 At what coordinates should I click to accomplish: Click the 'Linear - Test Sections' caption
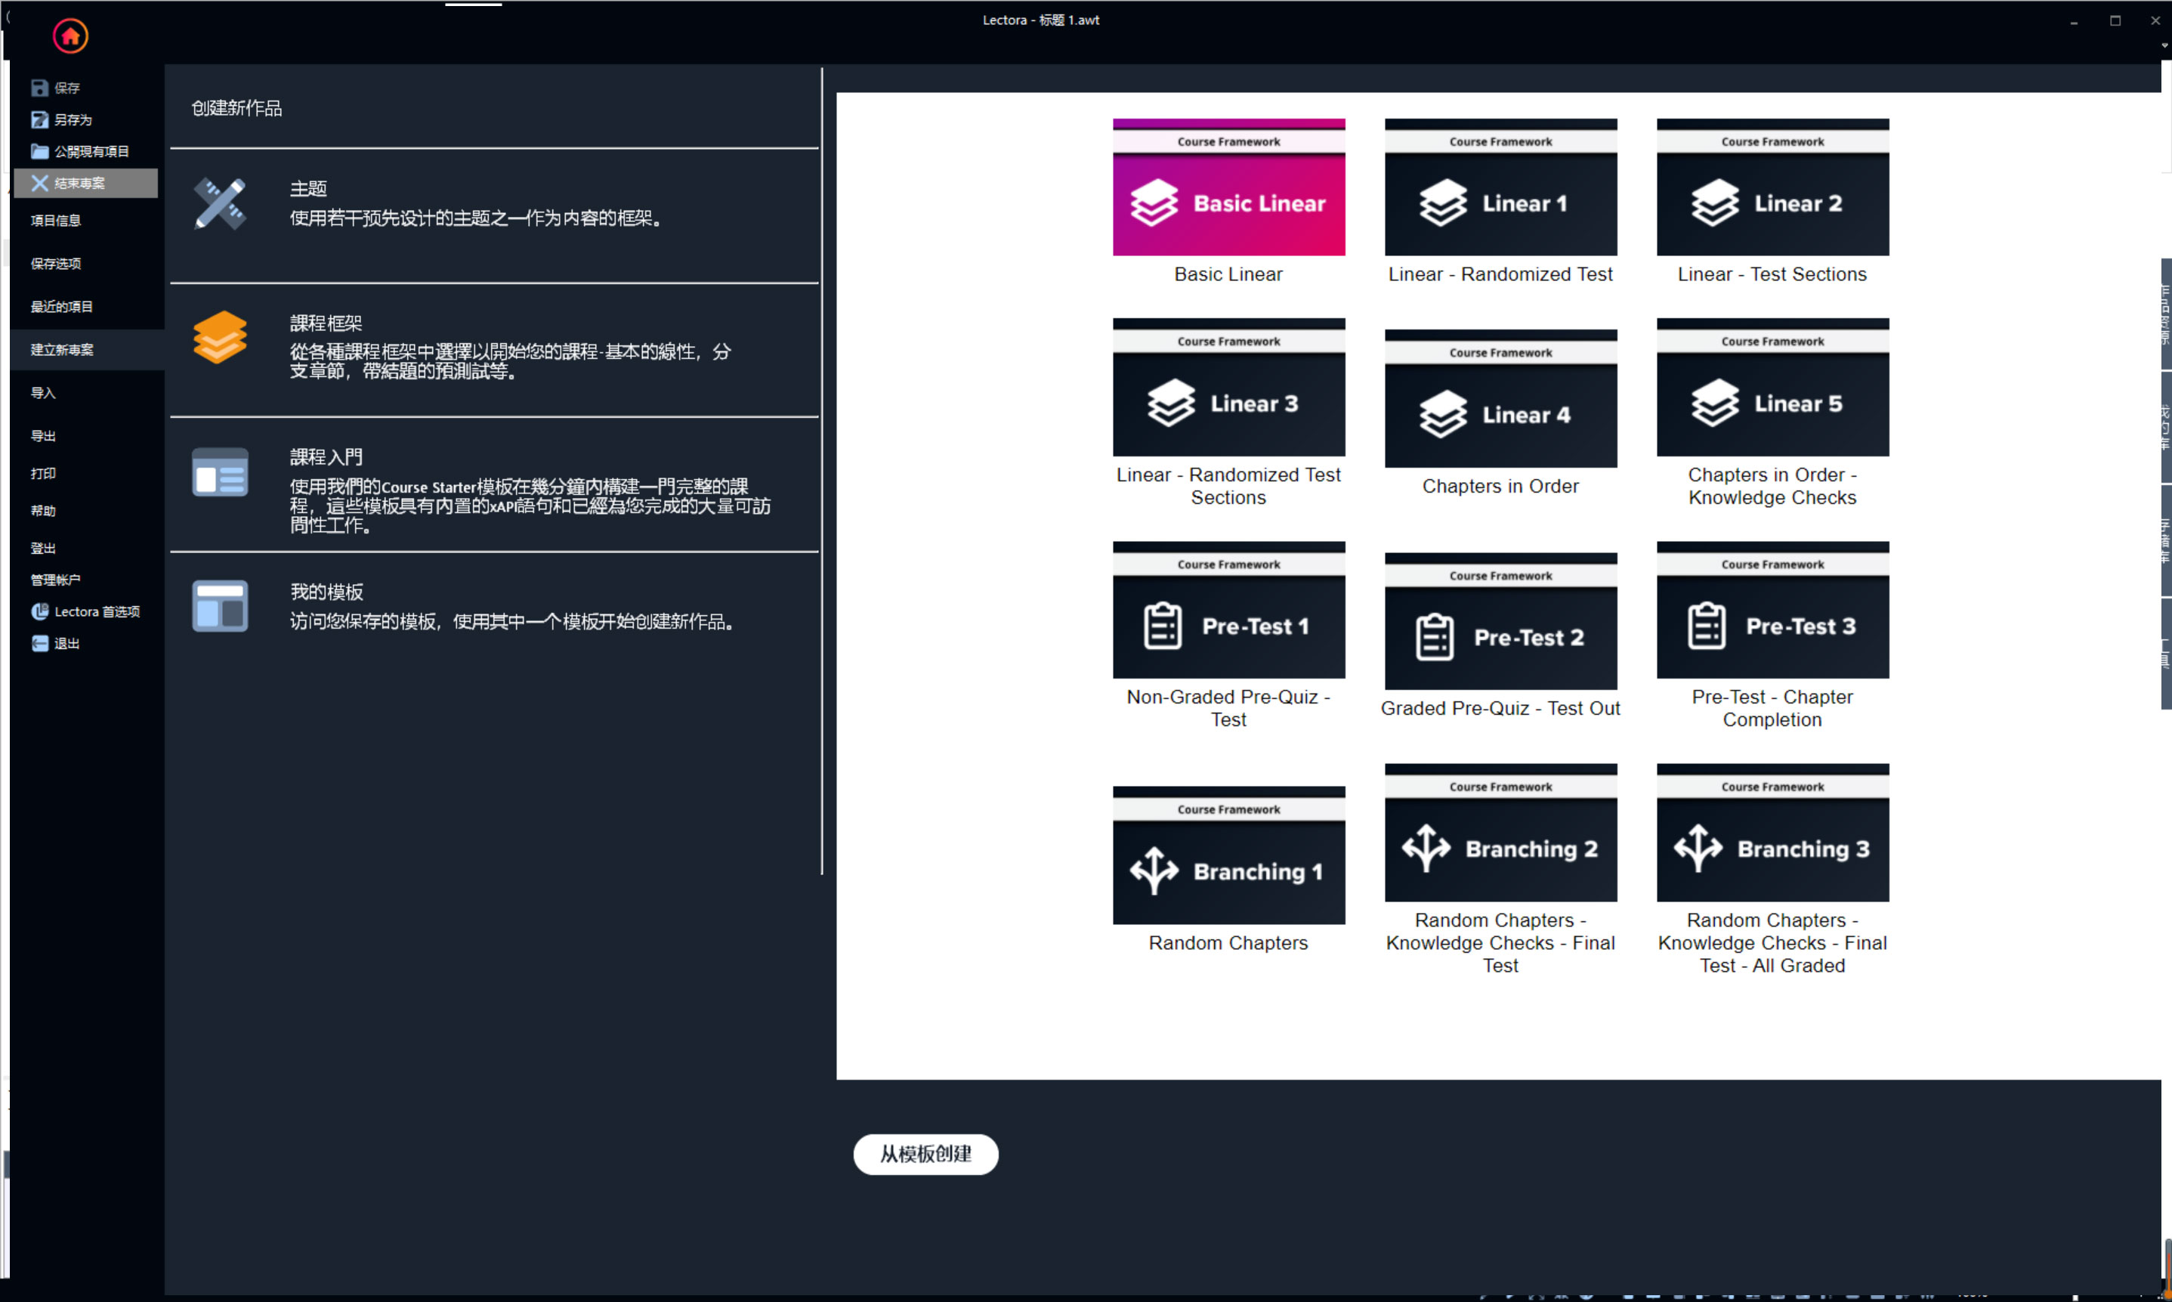click(x=1772, y=274)
